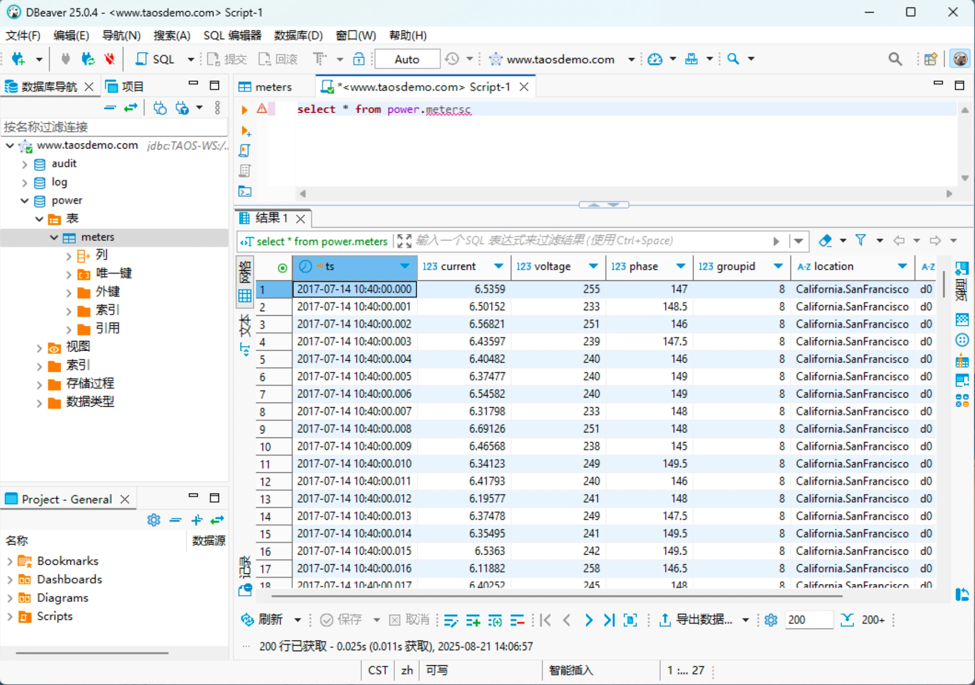Image resolution: width=975 pixels, height=685 pixels.
Task: Toggle the Auto commit mode button
Action: tap(407, 59)
